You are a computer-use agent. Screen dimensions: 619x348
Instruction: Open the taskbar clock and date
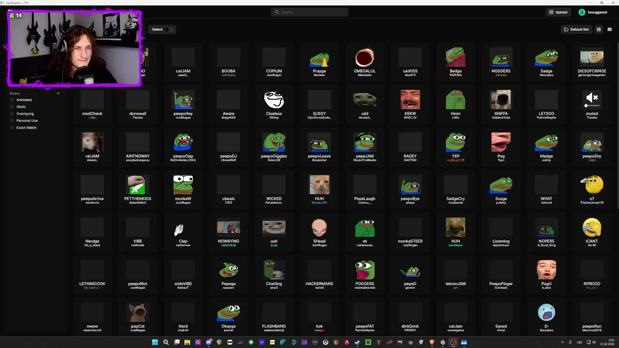pos(607,342)
